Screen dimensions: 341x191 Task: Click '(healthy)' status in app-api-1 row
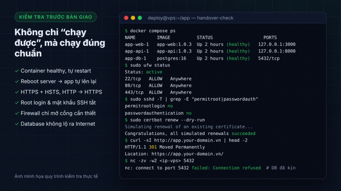238,51
